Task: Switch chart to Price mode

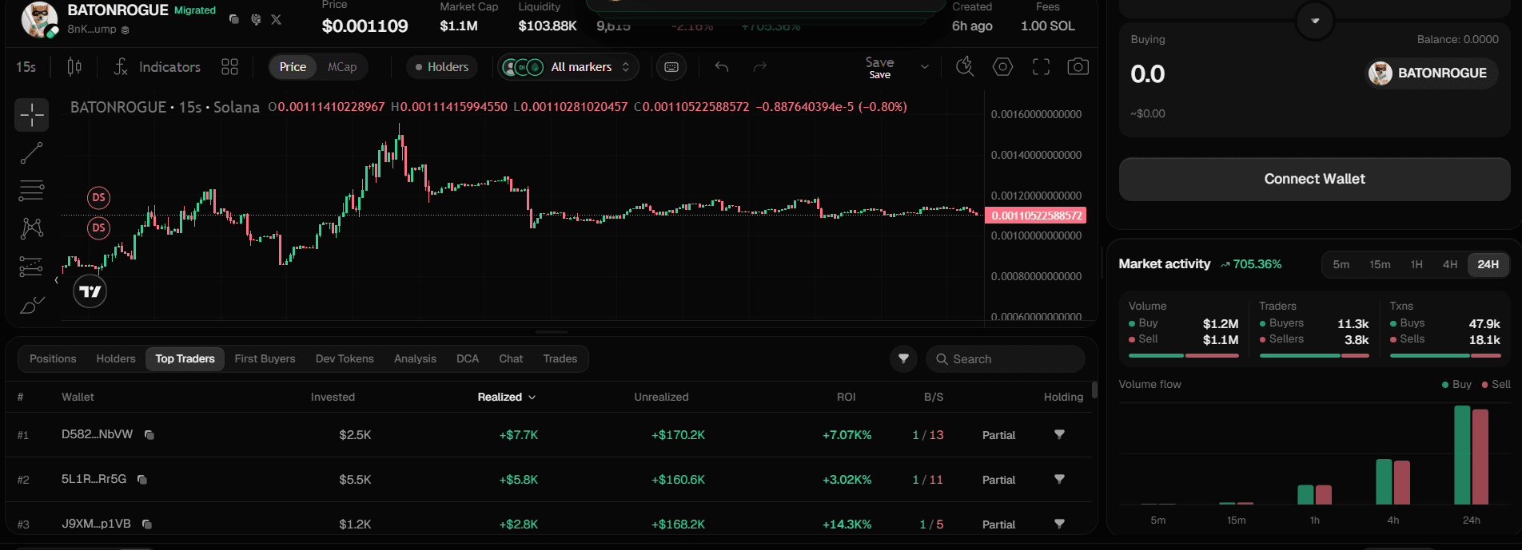Action: click(293, 67)
